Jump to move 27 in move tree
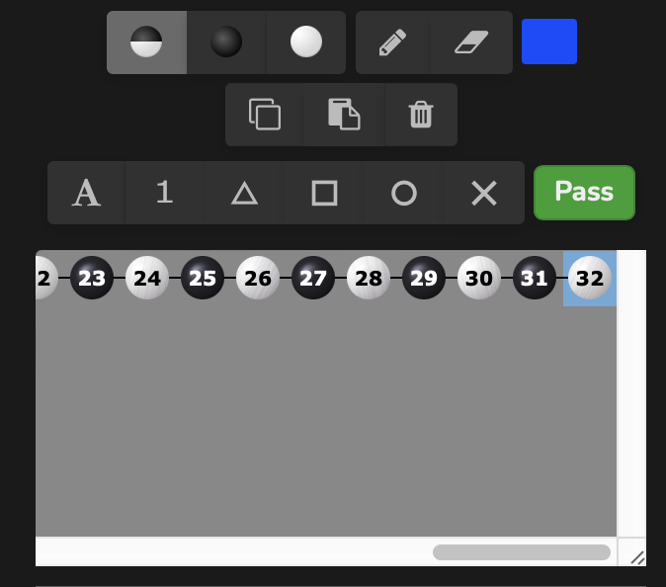Viewport: 666px width, 587px height. (313, 278)
